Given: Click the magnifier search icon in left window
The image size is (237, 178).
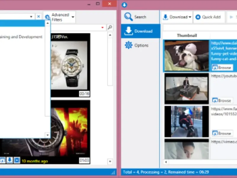Looking at the screenshot, I should [110, 27].
